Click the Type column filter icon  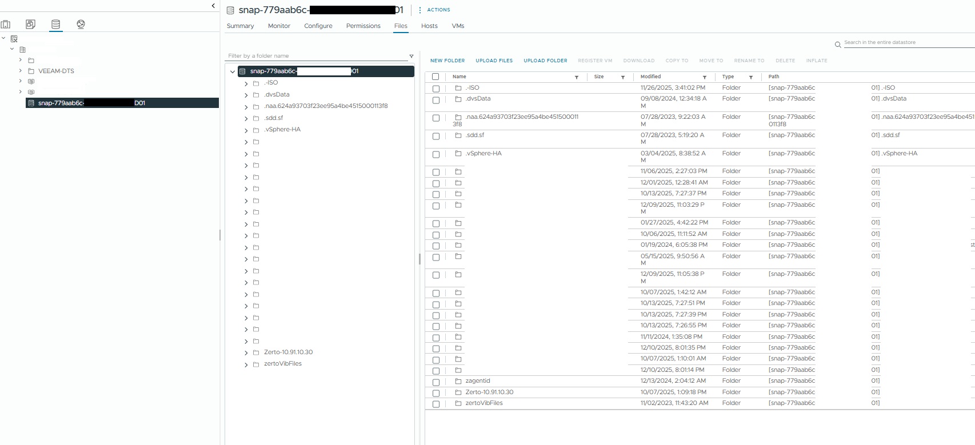(x=751, y=77)
